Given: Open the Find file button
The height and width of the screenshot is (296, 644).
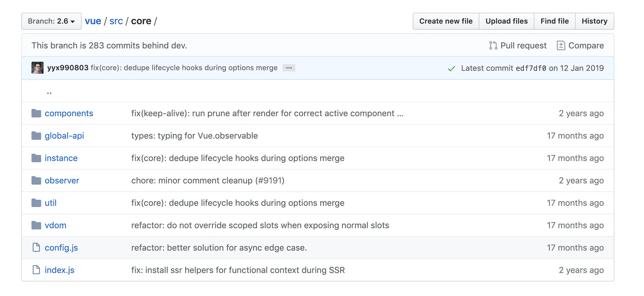Looking at the screenshot, I should [554, 21].
